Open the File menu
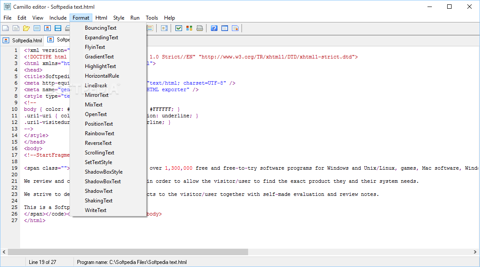The height and width of the screenshot is (267, 480). (x=7, y=18)
